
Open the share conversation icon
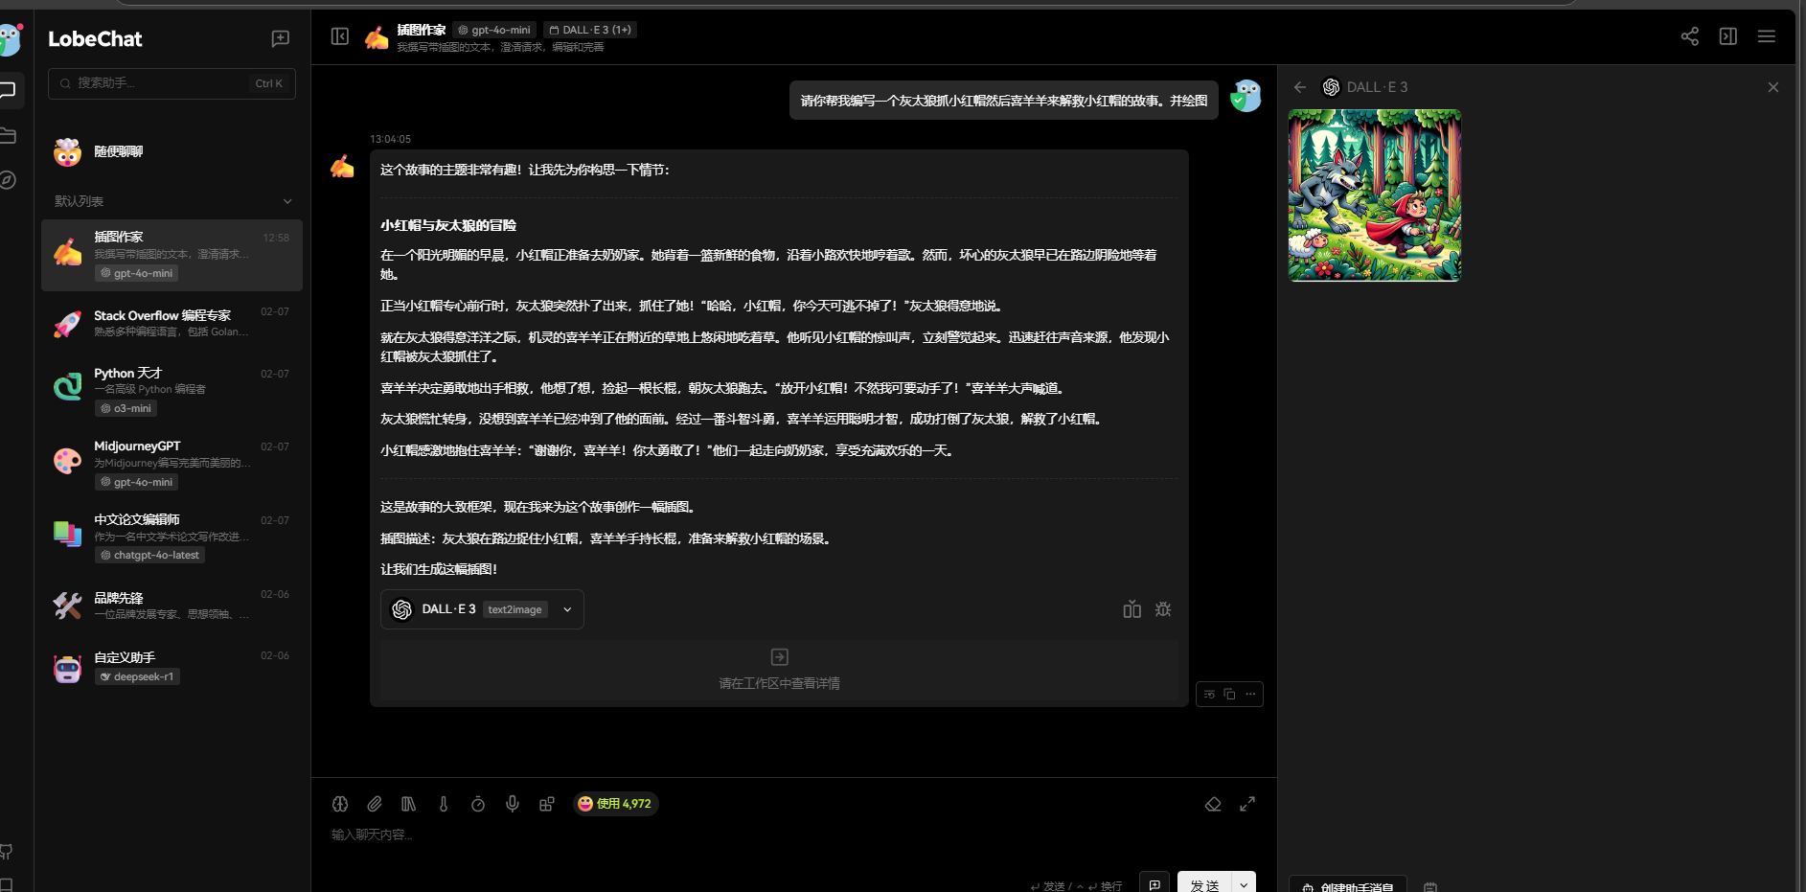(x=1690, y=36)
